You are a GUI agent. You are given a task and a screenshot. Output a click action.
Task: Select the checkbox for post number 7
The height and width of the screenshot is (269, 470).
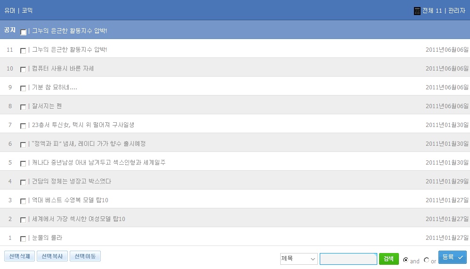(23, 126)
